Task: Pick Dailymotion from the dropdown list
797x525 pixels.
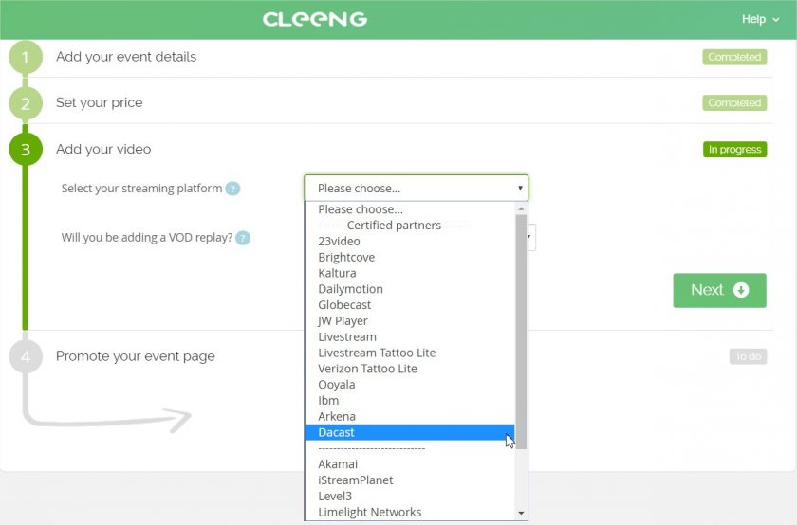Action: [410, 289]
